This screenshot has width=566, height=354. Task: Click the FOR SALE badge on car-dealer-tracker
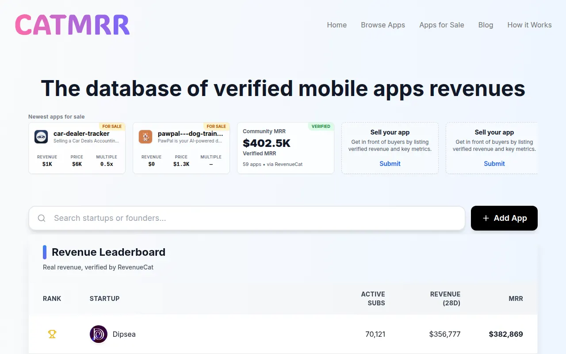click(x=112, y=127)
